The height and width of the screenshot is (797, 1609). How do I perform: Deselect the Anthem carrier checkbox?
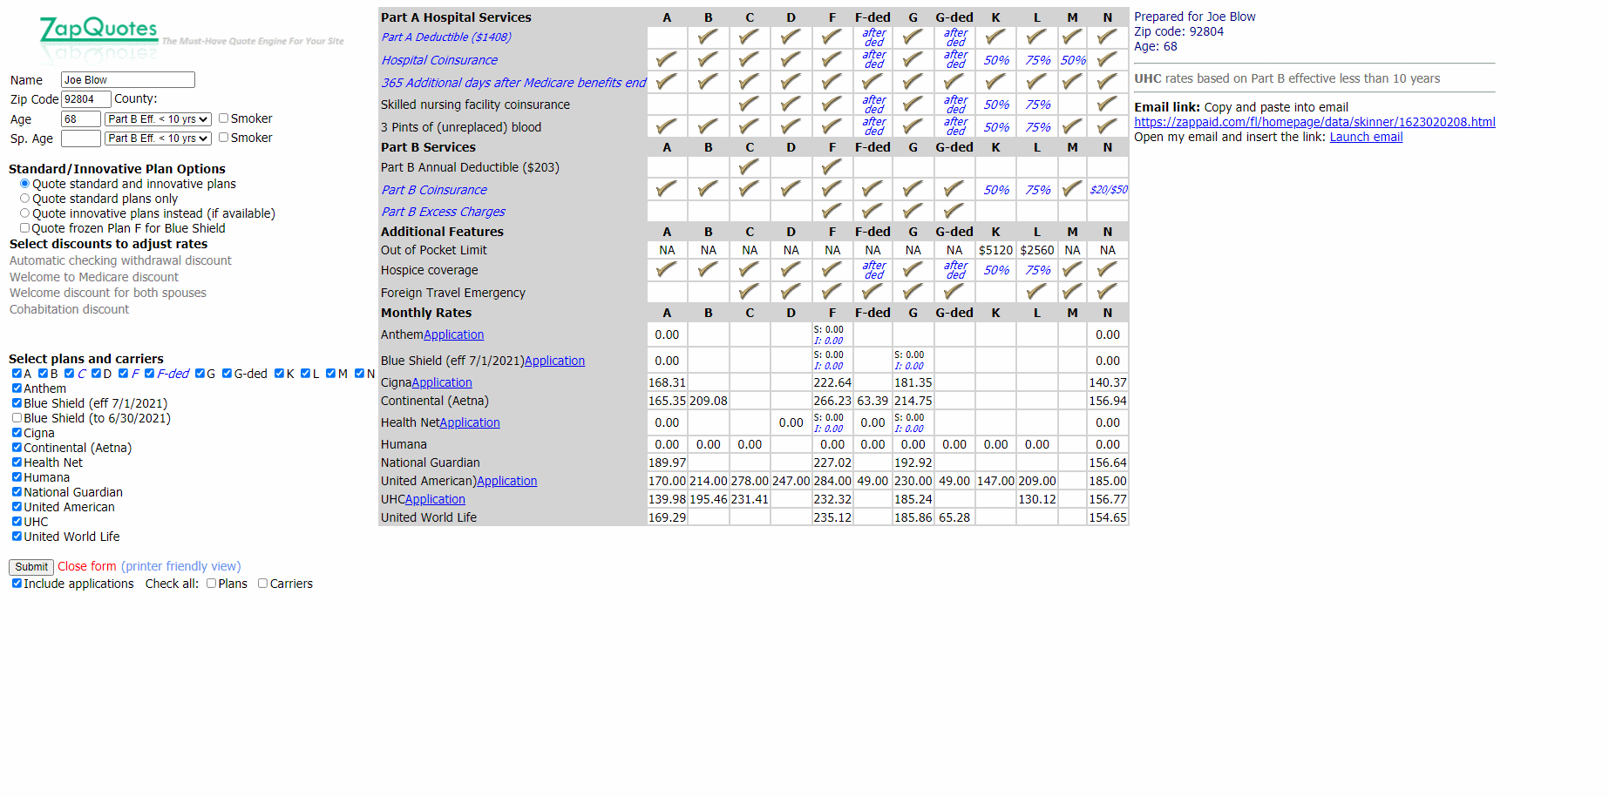[x=17, y=388]
